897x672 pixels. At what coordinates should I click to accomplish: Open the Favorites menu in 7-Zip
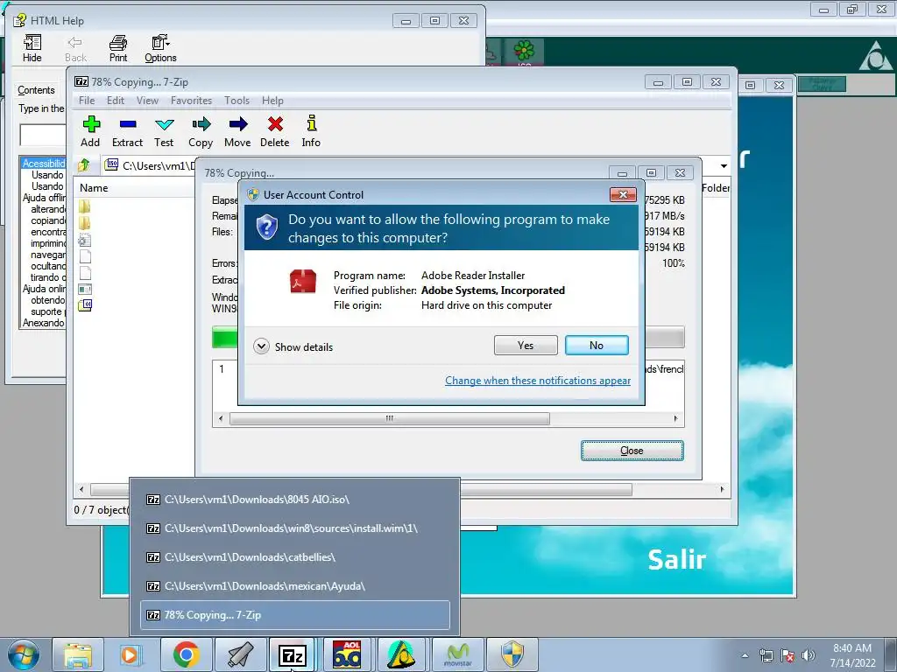click(191, 101)
